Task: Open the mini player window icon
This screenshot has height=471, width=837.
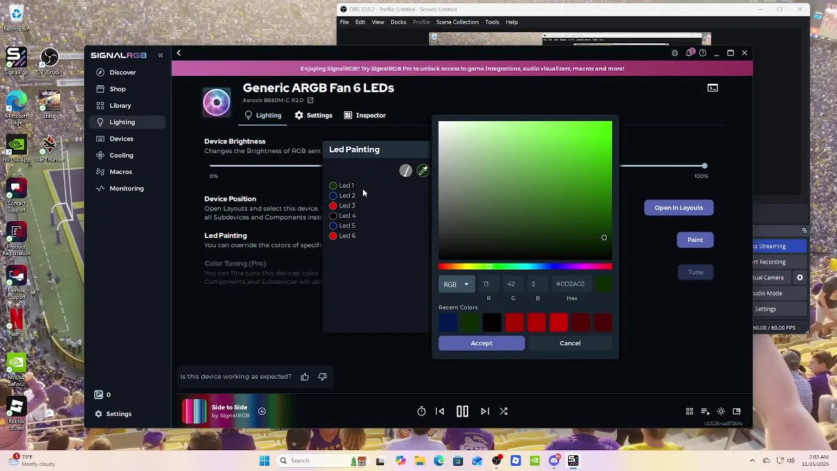Action: click(x=736, y=411)
